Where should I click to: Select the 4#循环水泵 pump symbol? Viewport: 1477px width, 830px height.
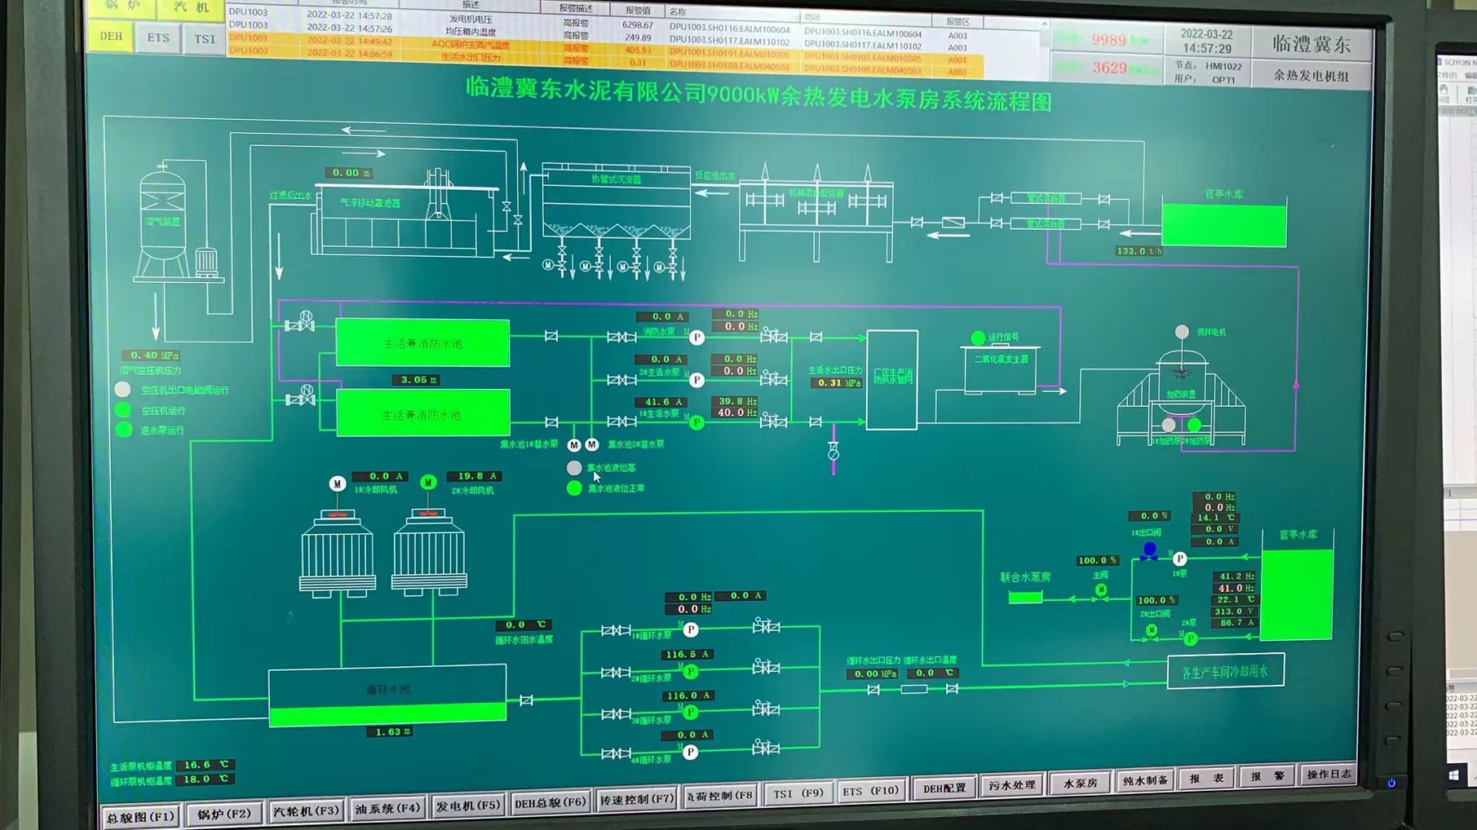(x=691, y=752)
